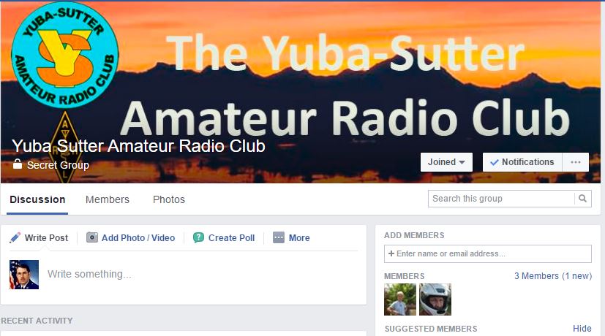Switch to the Photos tab
The image size is (605, 336).
[169, 199]
